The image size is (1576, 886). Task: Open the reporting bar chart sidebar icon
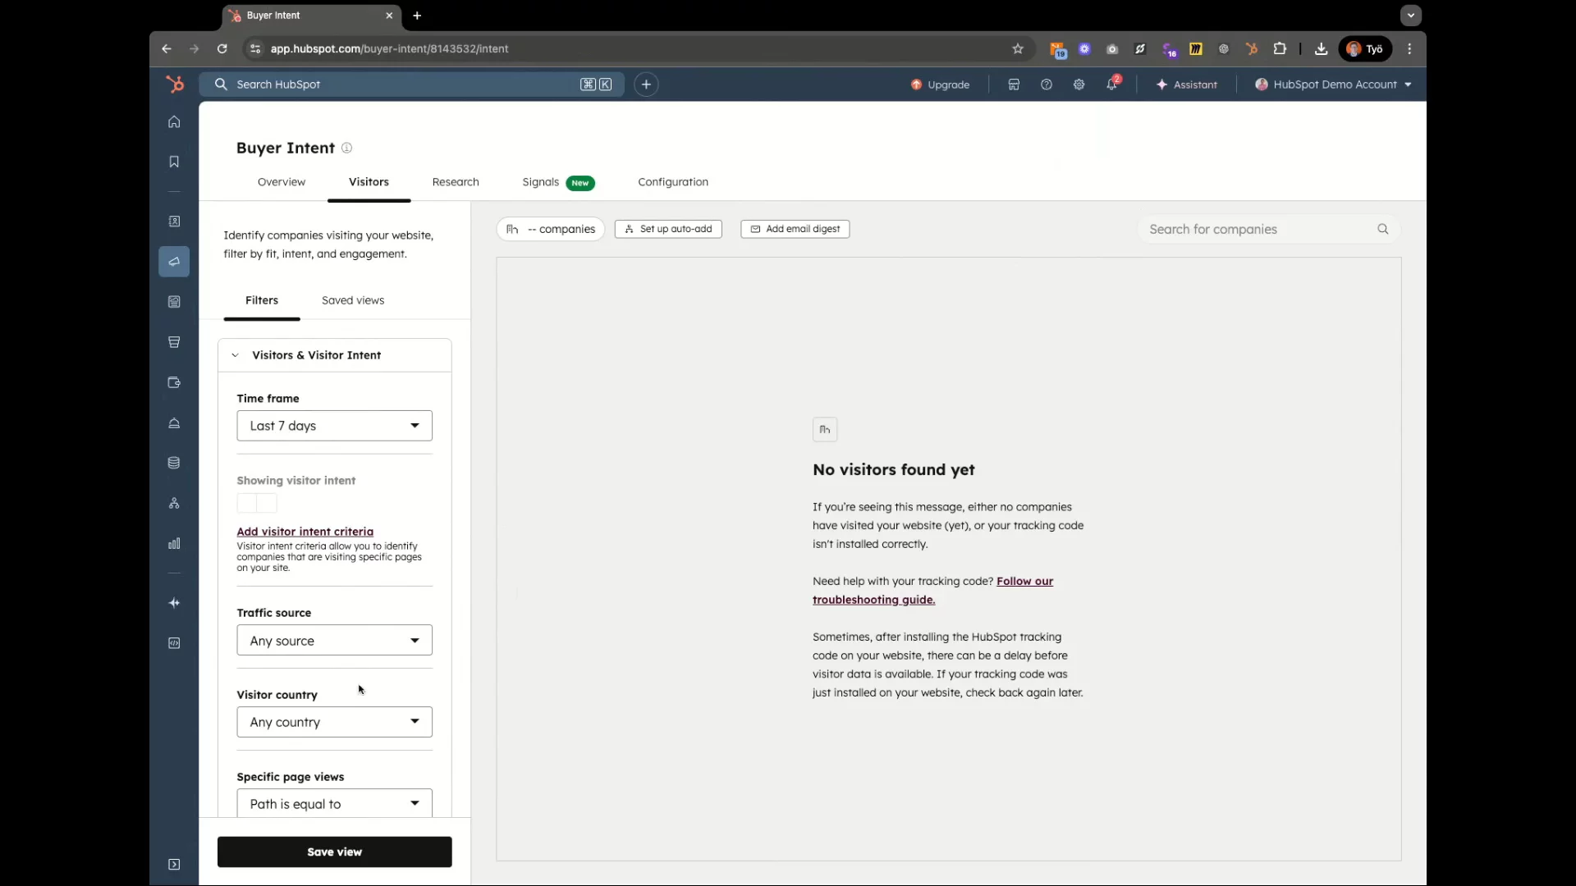174,544
